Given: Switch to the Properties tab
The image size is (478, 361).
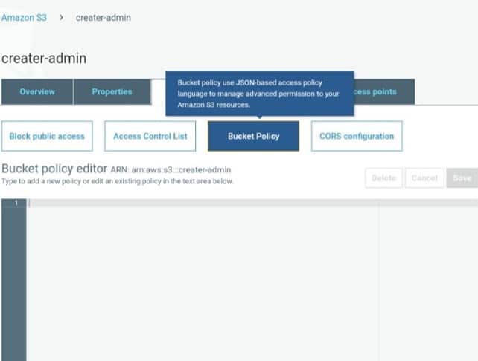Looking at the screenshot, I should (112, 92).
